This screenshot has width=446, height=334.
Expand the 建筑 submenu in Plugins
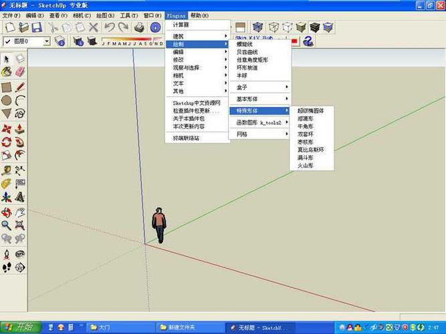coord(198,36)
